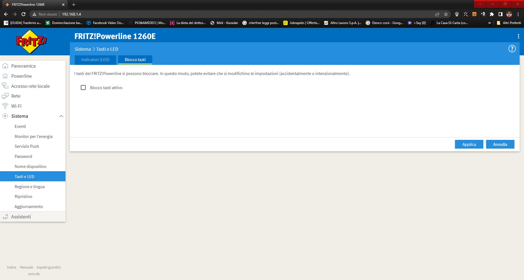Open Servizio Push menu entry

point(27,146)
